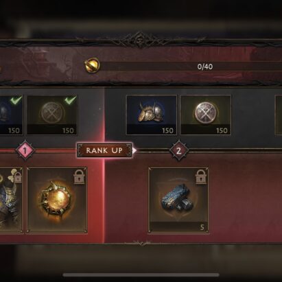This screenshot has height=282, width=282.
Task: Click the 0/40 progress bar
Action: (191, 67)
